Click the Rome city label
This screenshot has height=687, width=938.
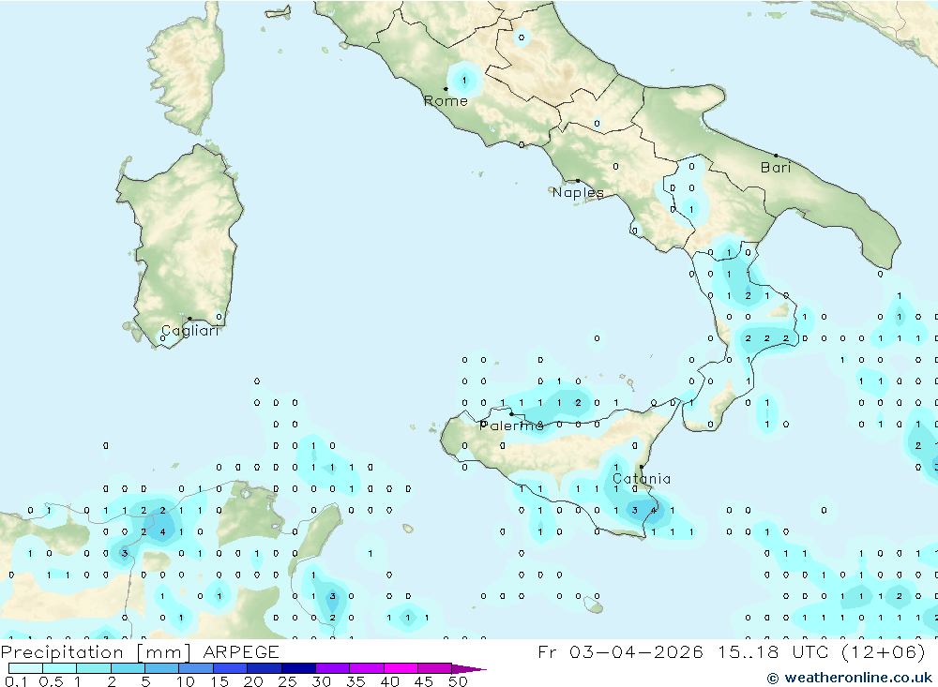446,101
